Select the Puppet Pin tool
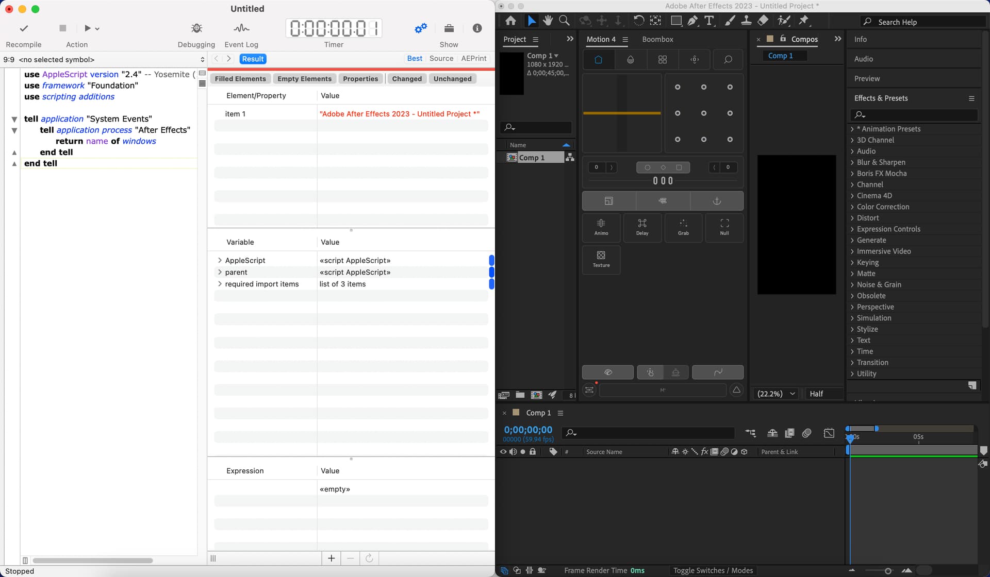The width and height of the screenshot is (990, 577). point(804,21)
